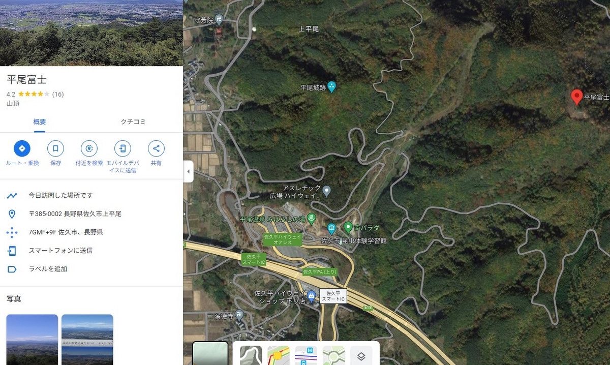Switch to default map view thumbnail
Viewport: 610px width, 365px height.
click(210, 354)
